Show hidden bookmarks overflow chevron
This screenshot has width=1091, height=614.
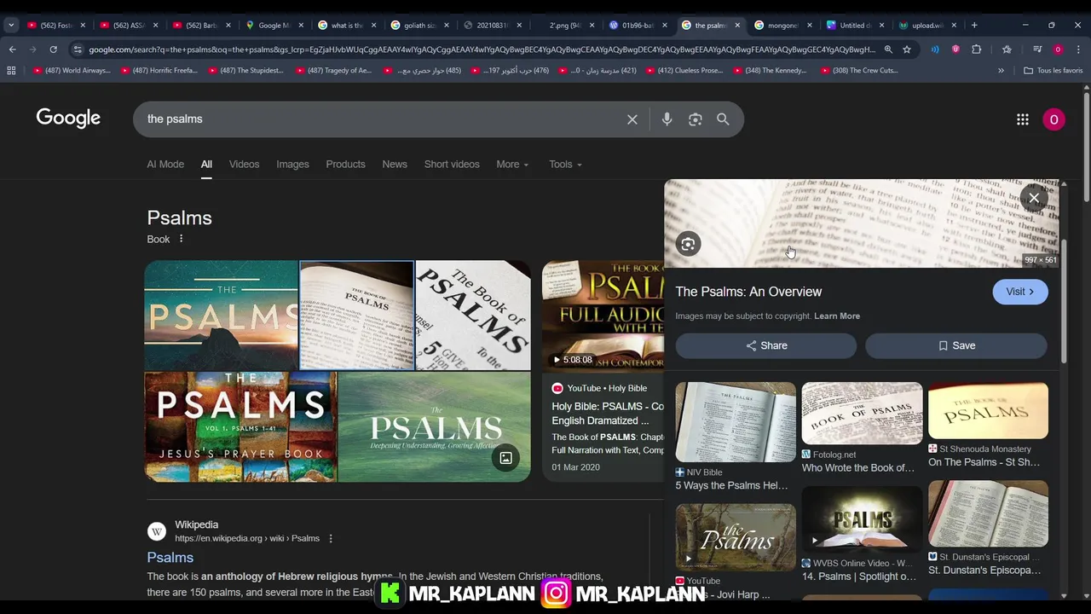click(x=1001, y=70)
